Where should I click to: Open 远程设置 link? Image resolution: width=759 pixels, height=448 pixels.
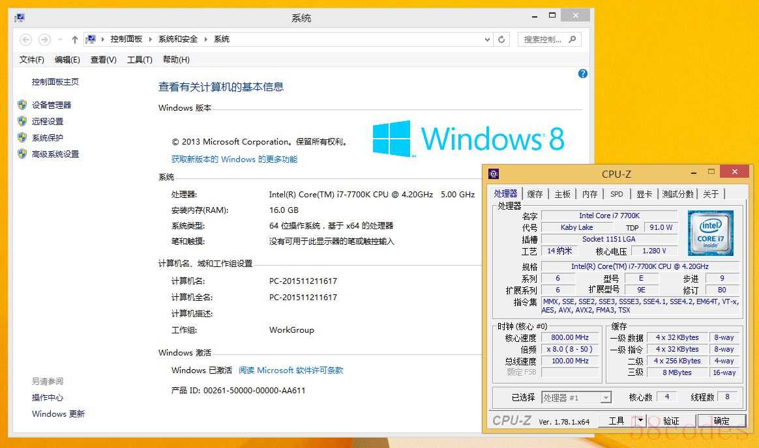point(48,121)
